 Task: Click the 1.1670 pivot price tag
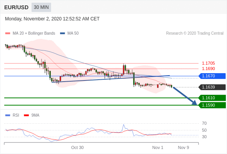click(x=212, y=76)
